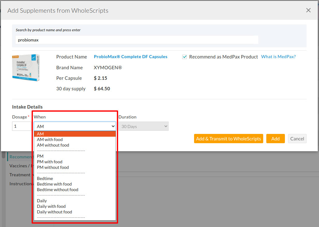The width and height of the screenshot is (319, 227).
Task: Cancel the supplement entry
Action: [297, 139]
